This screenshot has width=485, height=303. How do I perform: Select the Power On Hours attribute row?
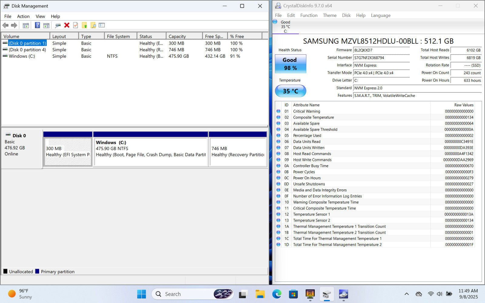click(375, 178)
